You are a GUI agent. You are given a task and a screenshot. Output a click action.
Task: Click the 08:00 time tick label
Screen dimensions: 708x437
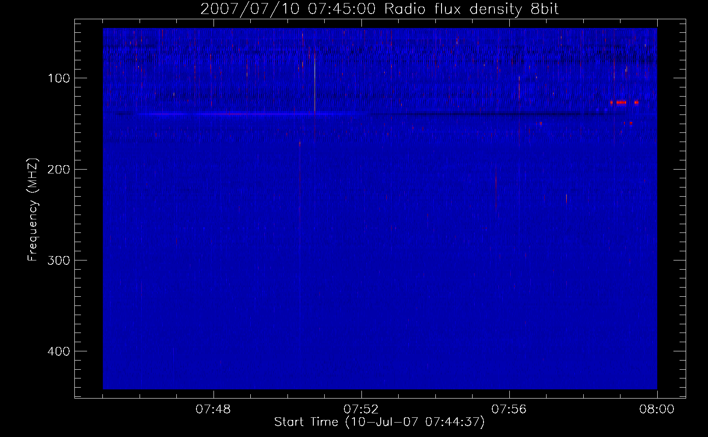pos(657,409)
